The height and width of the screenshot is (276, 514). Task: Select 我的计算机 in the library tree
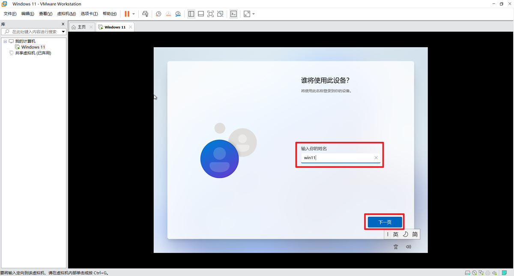pyautogui.click(x=25, y=41)
